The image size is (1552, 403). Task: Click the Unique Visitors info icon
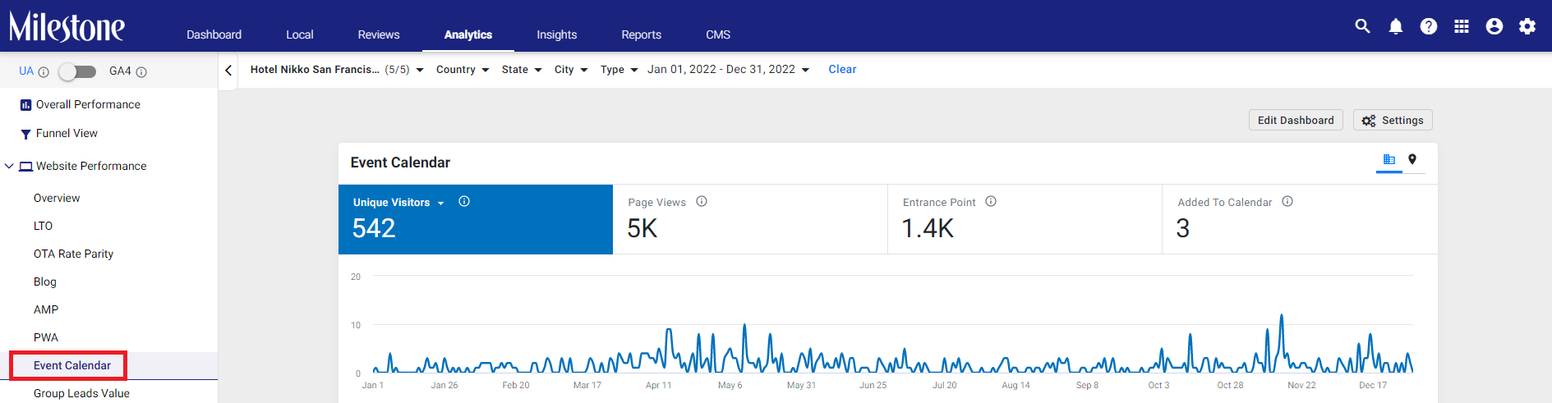(x=464, y=201)
